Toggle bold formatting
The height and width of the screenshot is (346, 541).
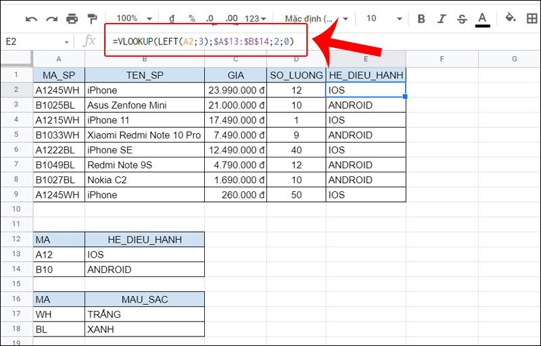tap(421, 18)
